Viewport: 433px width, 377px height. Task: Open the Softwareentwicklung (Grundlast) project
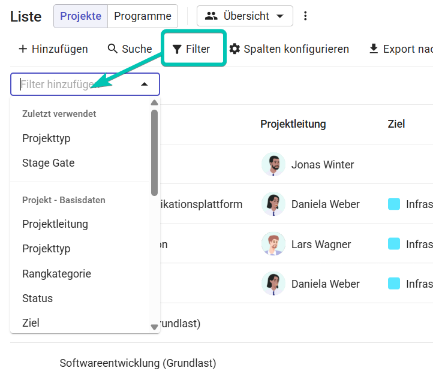tap(138, 363)
